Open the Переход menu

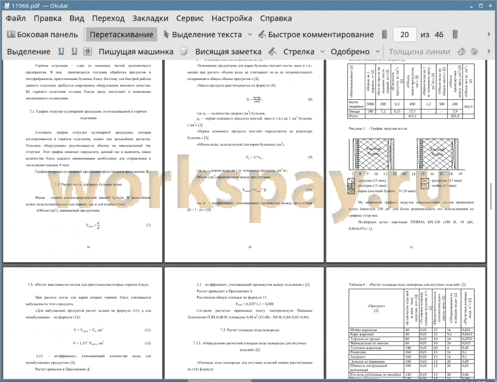click(108, 18)
